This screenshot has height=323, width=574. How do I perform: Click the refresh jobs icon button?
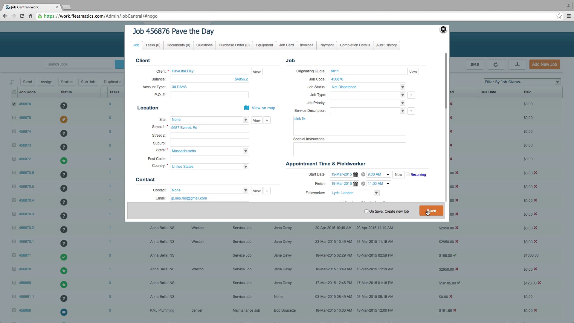click(496, 64)
